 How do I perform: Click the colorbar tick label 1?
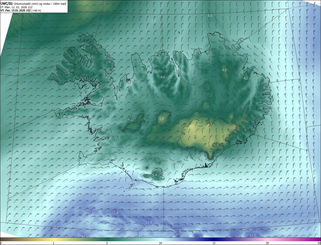(x=54, y=243)
